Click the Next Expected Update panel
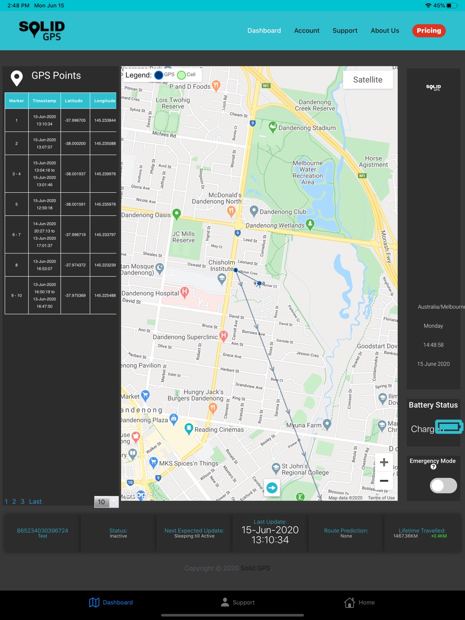The width and height of the screenshot is (465, 620). point(194,533)
